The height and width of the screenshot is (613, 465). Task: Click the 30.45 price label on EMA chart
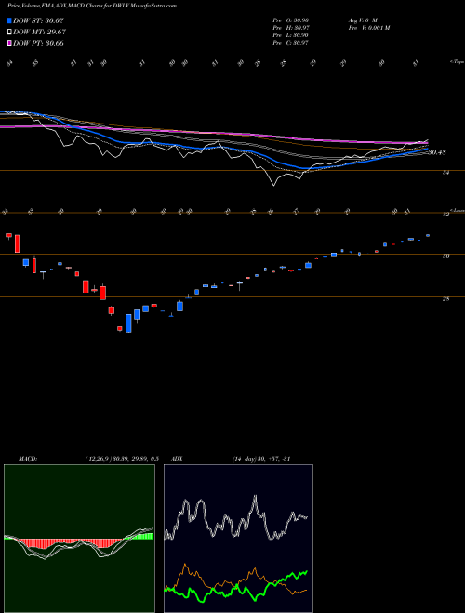click(x=437, y=152)
